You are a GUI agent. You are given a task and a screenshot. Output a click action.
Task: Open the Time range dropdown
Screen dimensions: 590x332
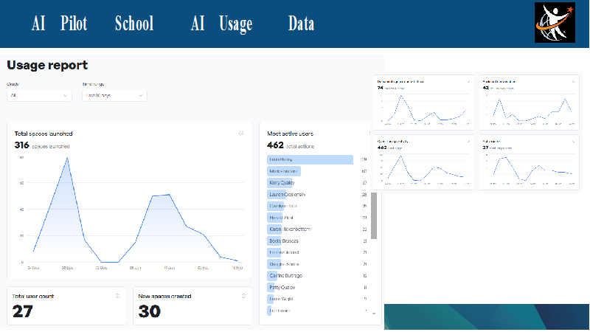click(x=114, y=95)
